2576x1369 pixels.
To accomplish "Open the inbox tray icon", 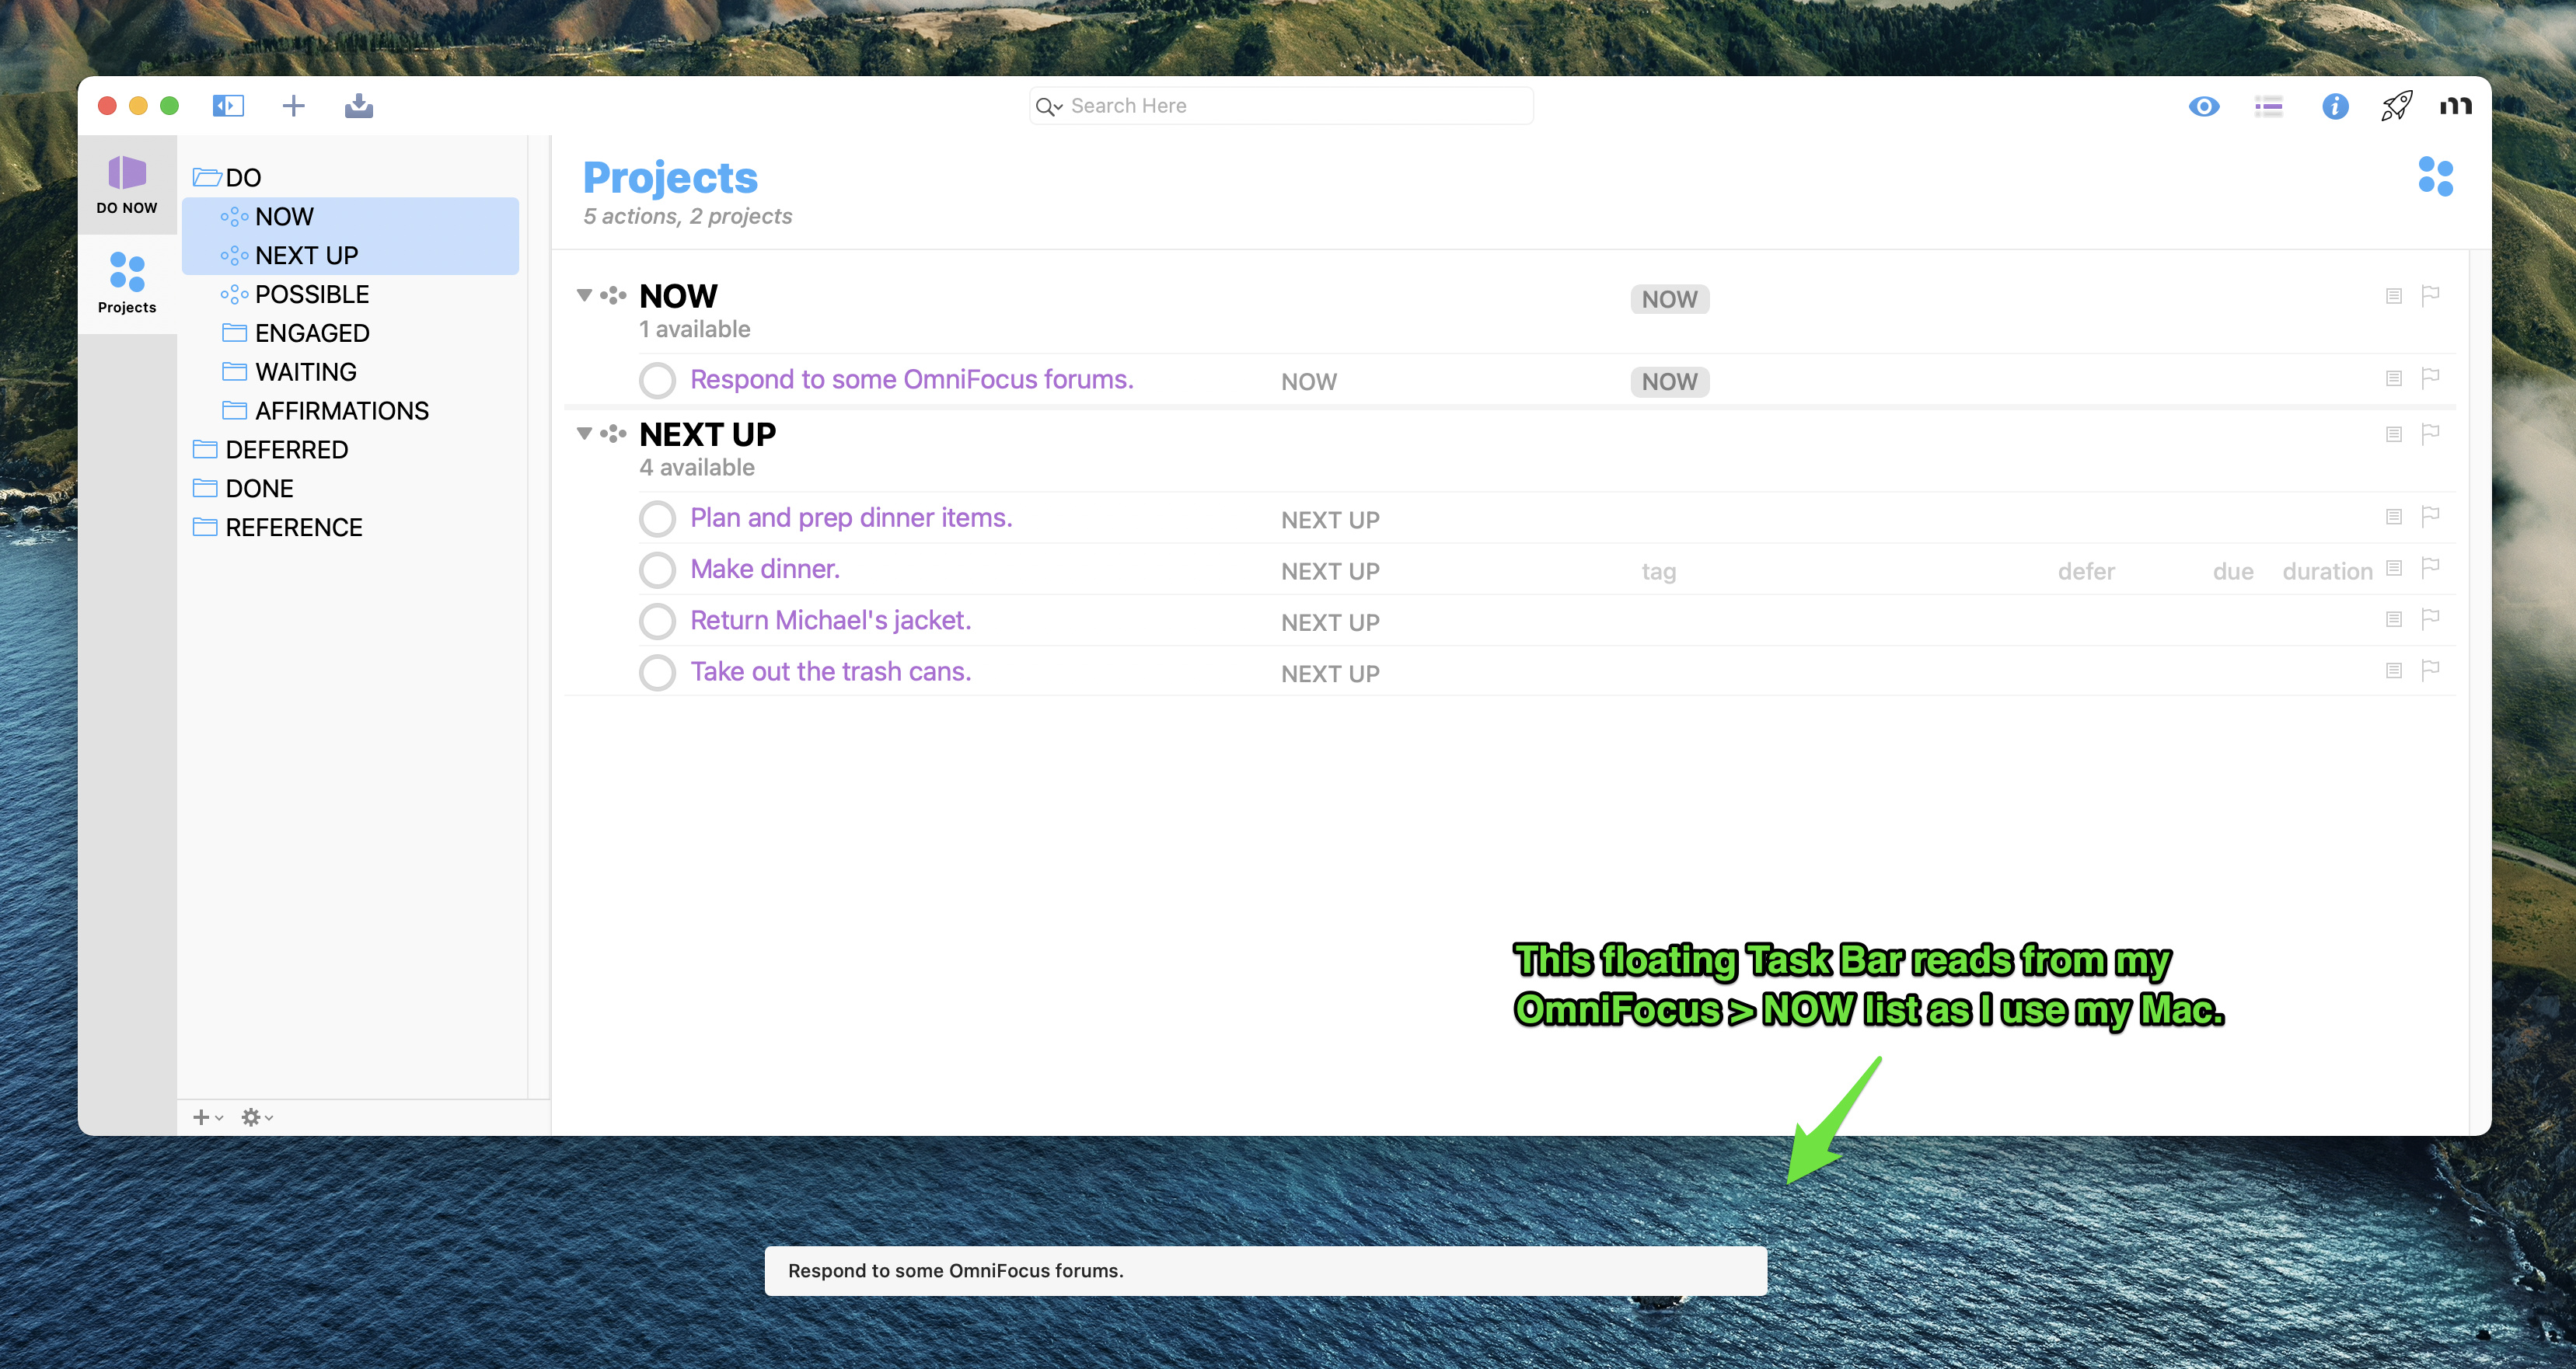I will (x=359, y=105).
